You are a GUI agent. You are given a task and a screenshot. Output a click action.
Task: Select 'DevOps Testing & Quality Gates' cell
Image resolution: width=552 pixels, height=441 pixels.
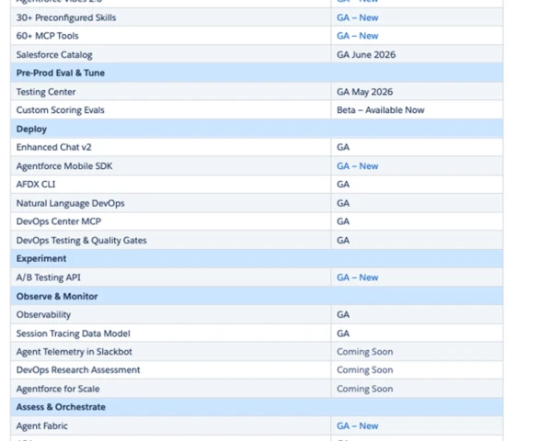(171, 240)
